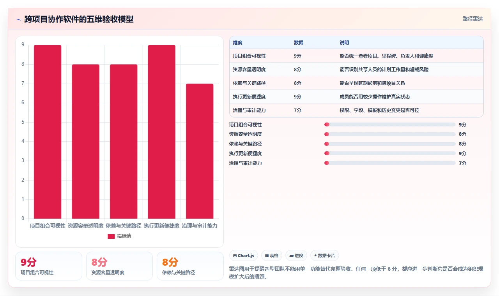Click the 7分 cell in the table
499x296 pixels.
[x=297, y=110]
